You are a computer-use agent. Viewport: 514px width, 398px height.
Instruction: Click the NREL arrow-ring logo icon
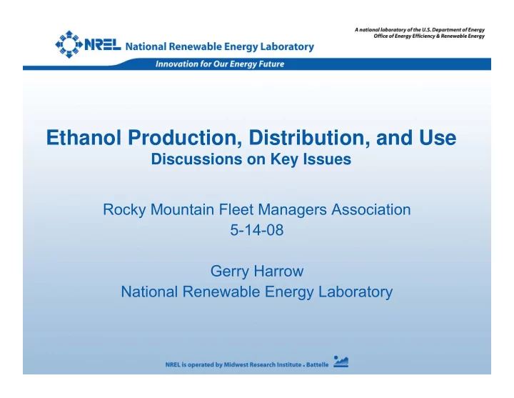tap(69, 44)
